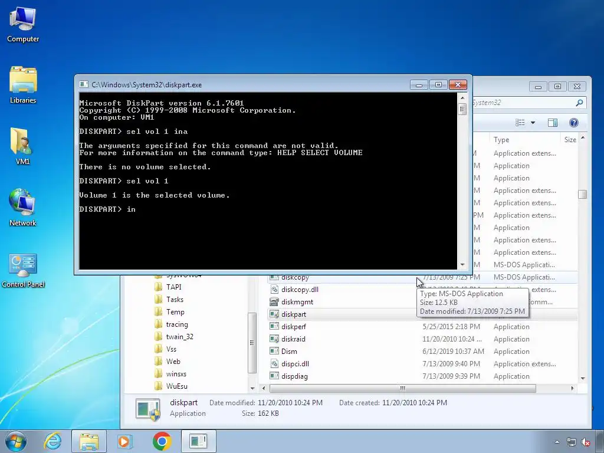The width and height of the screenshot is (604, 453).
Task: Select the diskraid application icon
Action: [x=274, y=339]
